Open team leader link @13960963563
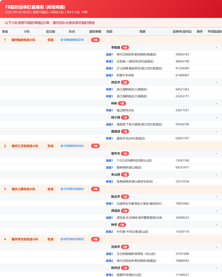The width and height of the screenshot is (222, 277). pyautogui.click(x=72, y=146)
